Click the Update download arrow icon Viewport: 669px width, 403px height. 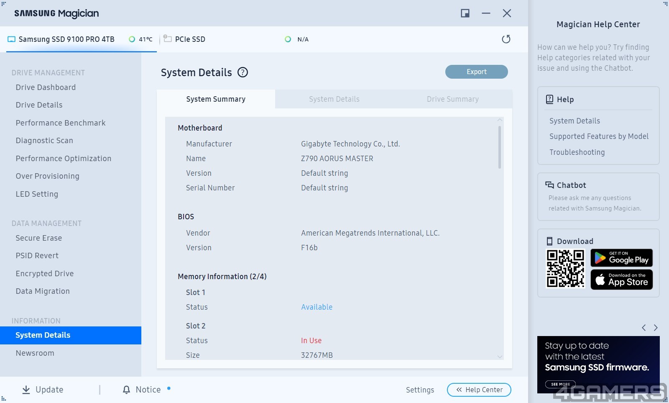click(26, 390)
